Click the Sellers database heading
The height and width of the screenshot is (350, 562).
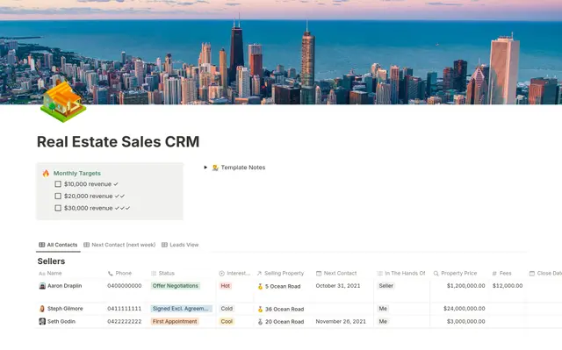(51, 261)
